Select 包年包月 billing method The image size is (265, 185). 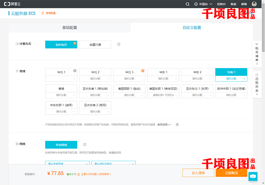[61, 44]
